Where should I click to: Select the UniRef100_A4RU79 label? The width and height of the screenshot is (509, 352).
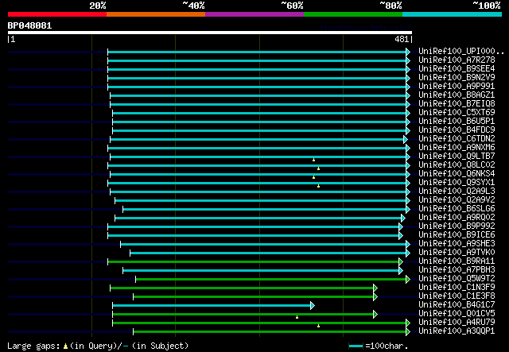point(457,323)
